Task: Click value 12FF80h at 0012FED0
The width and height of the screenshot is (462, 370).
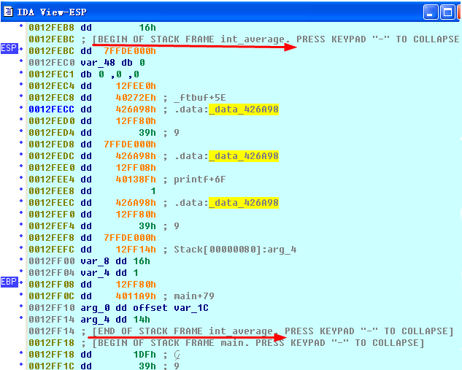Action: (x=136, y=121)
